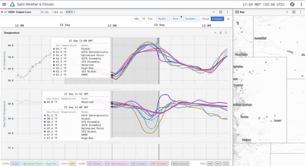Open KDEN Comparison panel settings sliders
The width and height of the screenshot is (305, 166).
click(x=221, y=12)
